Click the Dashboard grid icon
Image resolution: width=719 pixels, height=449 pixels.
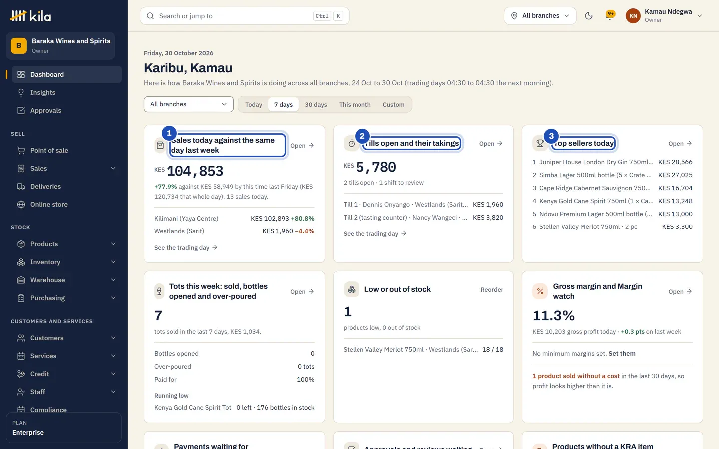(x=21, y=74)
